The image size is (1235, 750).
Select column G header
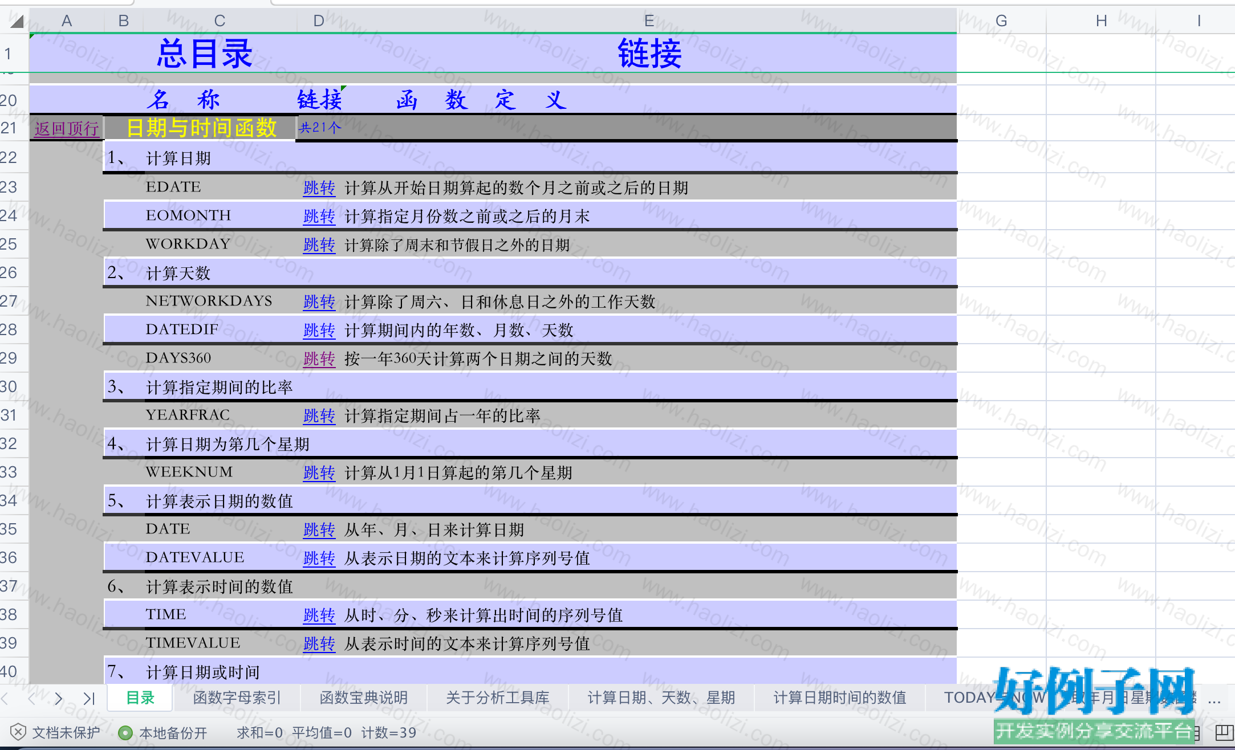pyautogui.click(x=1001, y=21)
